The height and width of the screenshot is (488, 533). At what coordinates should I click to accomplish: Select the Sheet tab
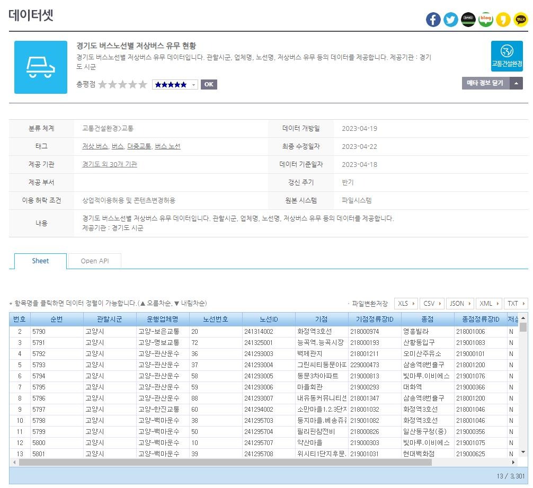[40, 261]
